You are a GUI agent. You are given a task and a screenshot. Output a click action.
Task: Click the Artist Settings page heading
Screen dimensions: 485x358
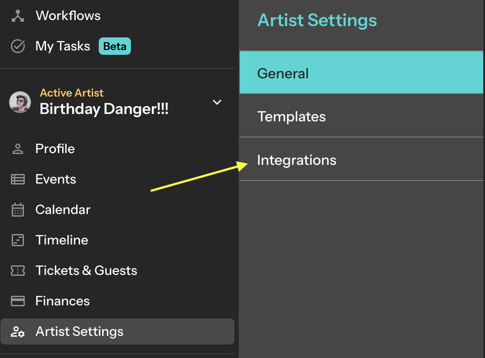coord(317,20)
